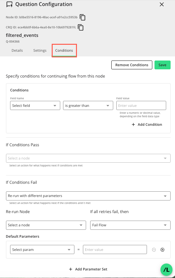This screenshot has height=278, width=175.
Task: Click 'If all retries fail, then' label
Action: (109, 211)
